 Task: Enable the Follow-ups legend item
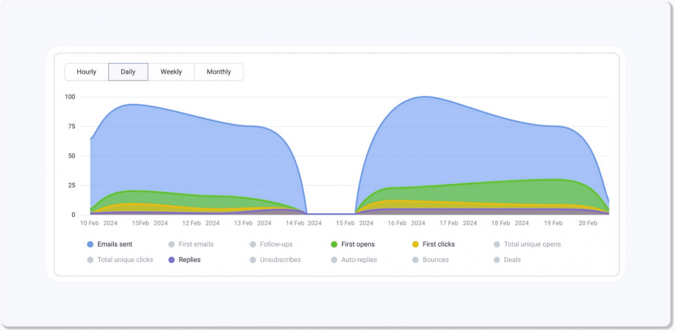pos(271,244)
